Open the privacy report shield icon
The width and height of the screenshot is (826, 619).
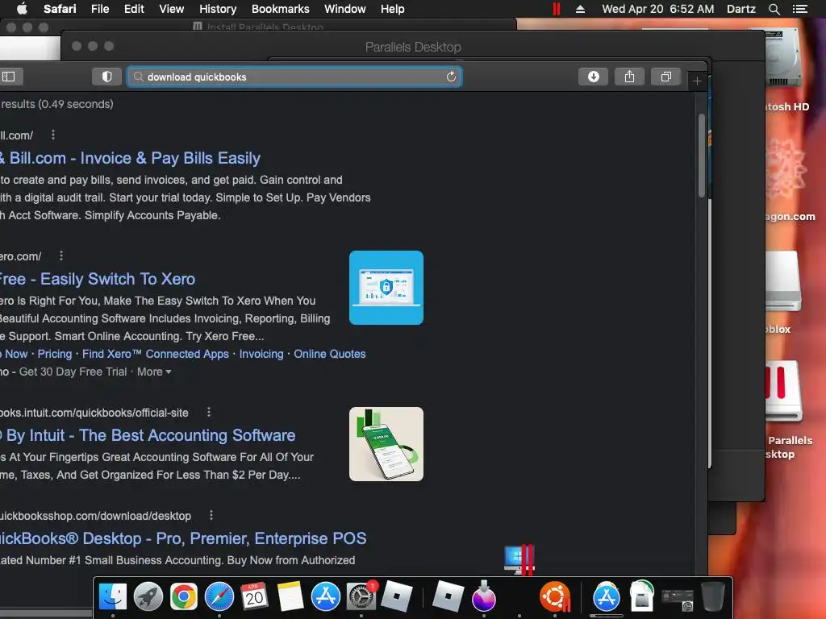[107, 77]
